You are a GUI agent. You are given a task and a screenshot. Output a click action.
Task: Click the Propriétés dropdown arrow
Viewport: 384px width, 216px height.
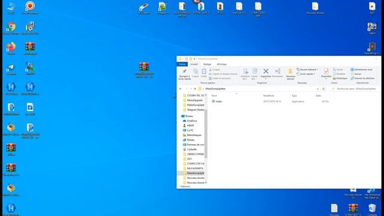point(326,79)
